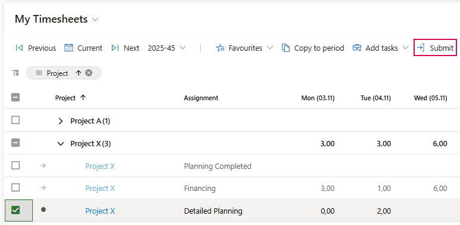
Task: Submit the timesheet
Action: [x=436, y=48]
